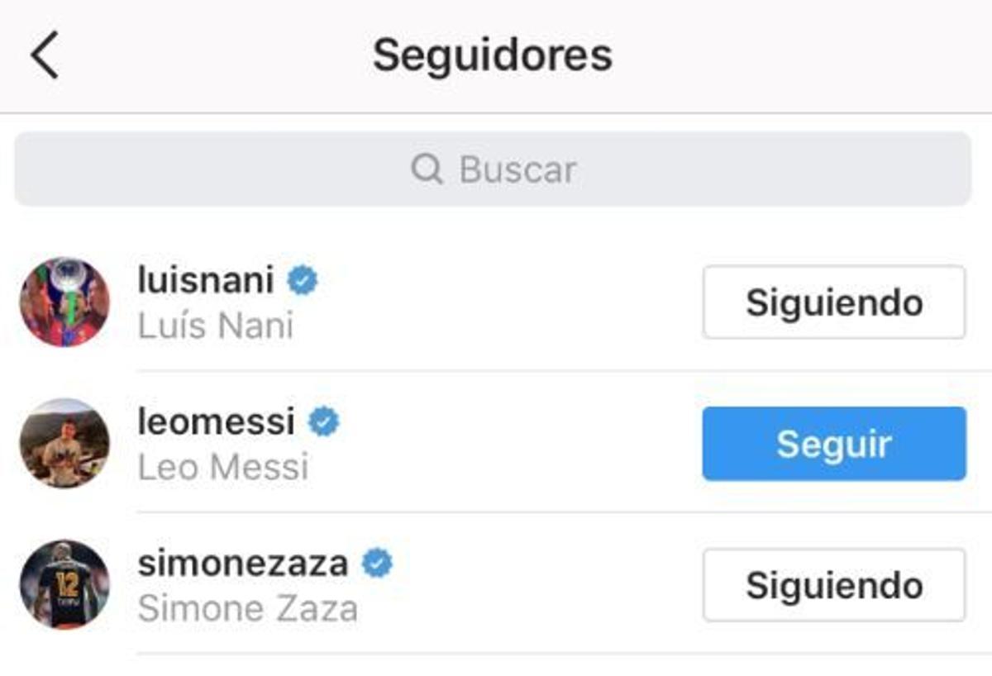Image resolution: width=992 pixels, height=676 pixels.
Task: Click the verified badge next to luisnani
Action: coord(301,281)
